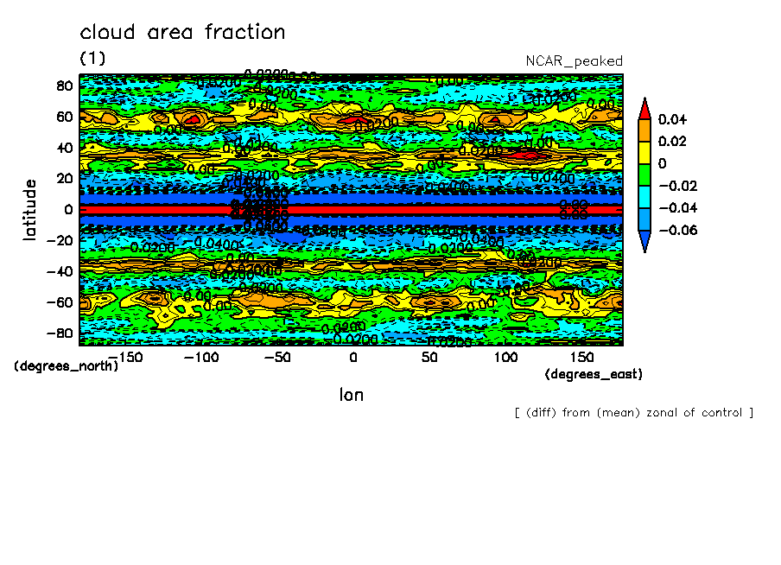The image size is (781, 565).
Task: Click the red equatorial band in the plot
Action: [x=432, y=210]
